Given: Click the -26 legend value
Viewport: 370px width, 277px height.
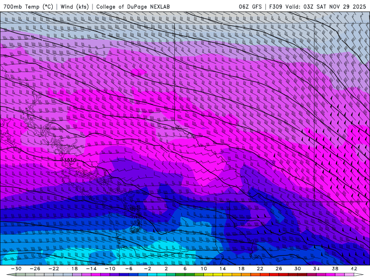Looking at the screenshot, I should [x=35, y=269].
